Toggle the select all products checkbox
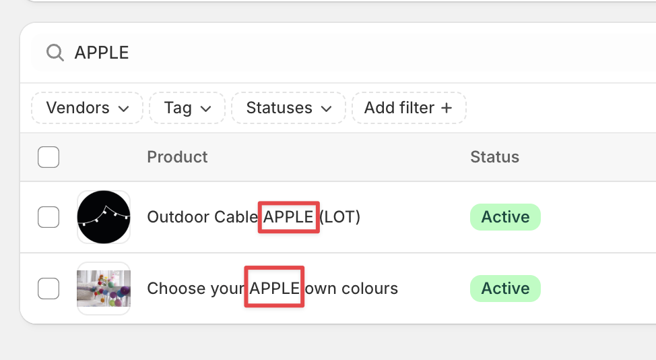Image resolution: width=656 pixels, height=360 pixels. (x=48, y=157)
